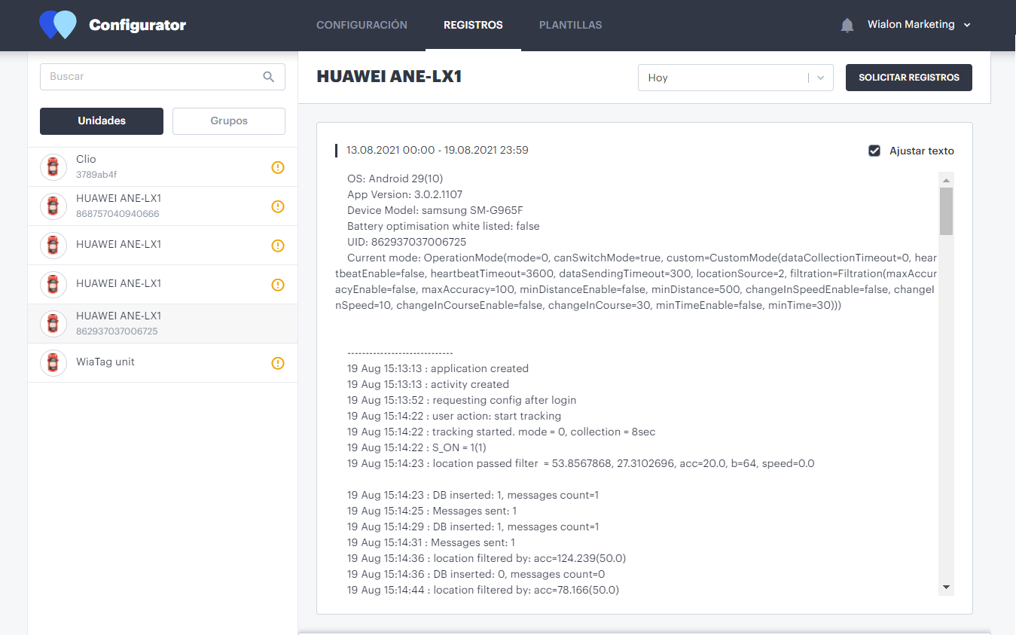Click 'acc=78.166(50.0)' filtered entry

[483, 590]
